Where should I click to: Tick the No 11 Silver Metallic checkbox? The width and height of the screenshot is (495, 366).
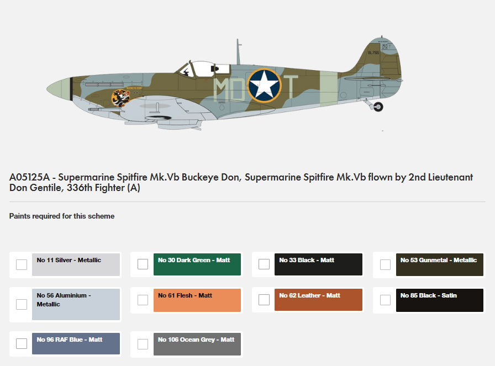22,264
